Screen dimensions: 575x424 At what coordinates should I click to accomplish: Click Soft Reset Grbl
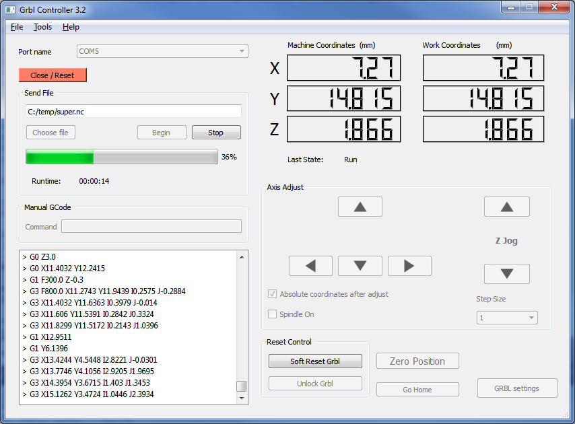click(315, 361)
